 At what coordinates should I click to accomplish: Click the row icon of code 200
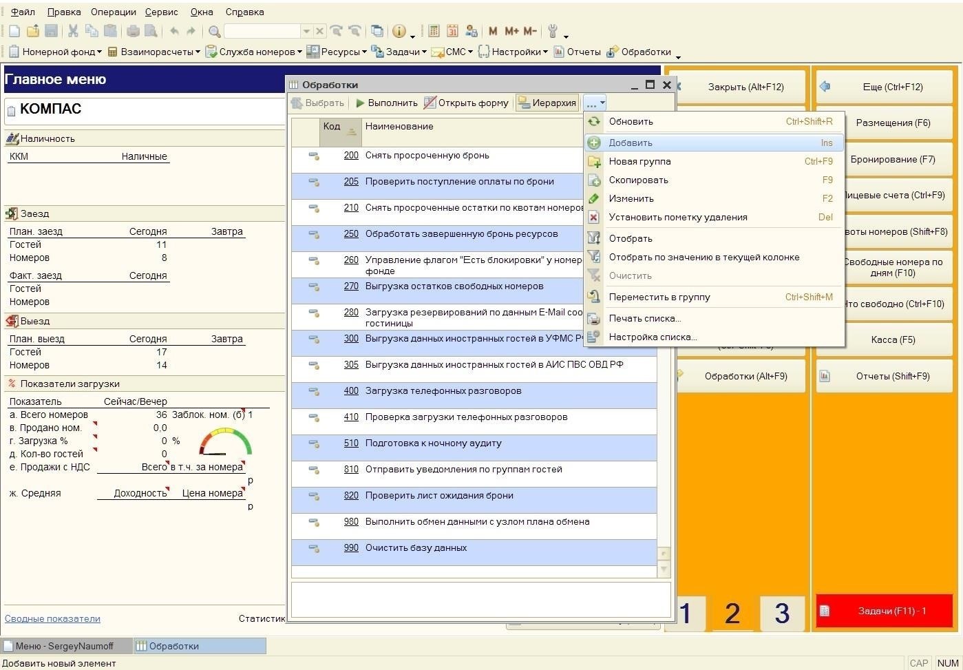coord(314,156)
